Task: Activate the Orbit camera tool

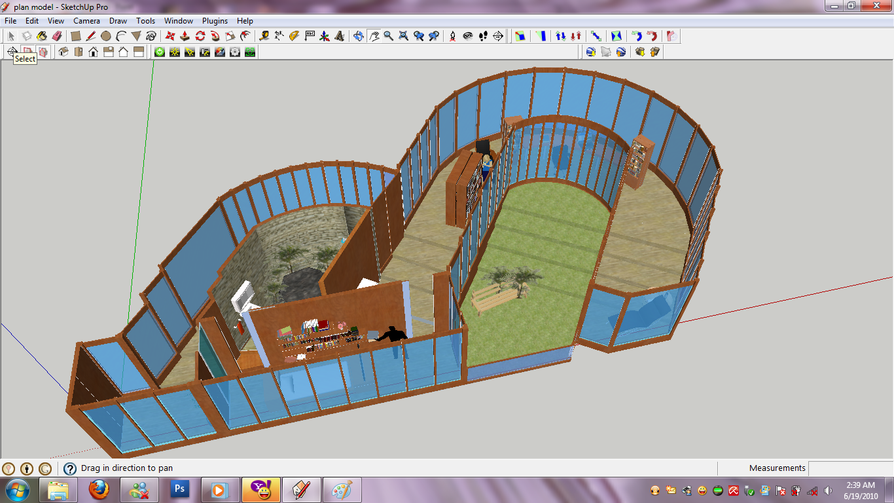Action: point(359,36)
